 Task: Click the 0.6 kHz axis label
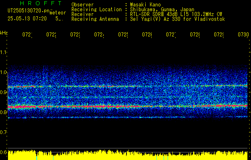(4, 152)
